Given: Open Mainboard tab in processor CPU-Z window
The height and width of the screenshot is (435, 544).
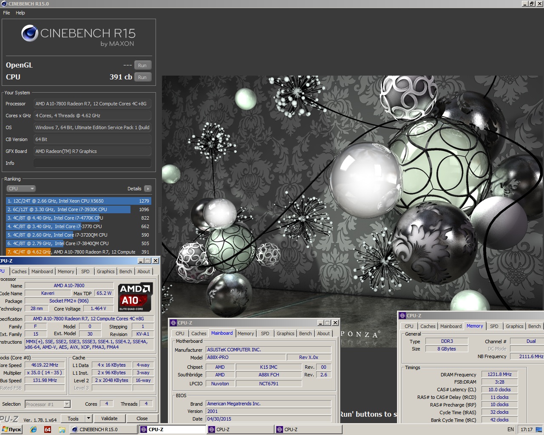Looking at the screenshot, I should click(x=42, y=271).
